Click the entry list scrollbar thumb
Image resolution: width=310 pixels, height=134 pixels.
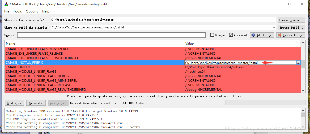pyautogui.click(x=303, y=64)
